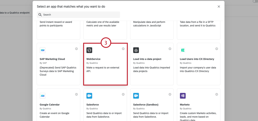Click the clock icon on WebService card

pyautogui.click(x=123, y=49)
